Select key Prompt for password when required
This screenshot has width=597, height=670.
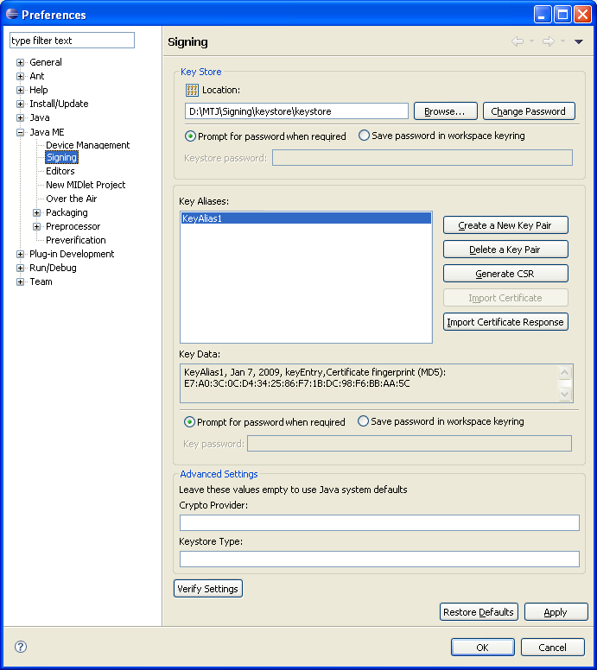coord(190,422)
